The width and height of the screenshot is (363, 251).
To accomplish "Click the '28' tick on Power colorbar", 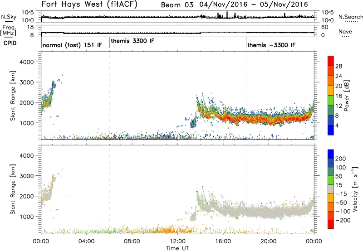I will [x=338, y=66].
